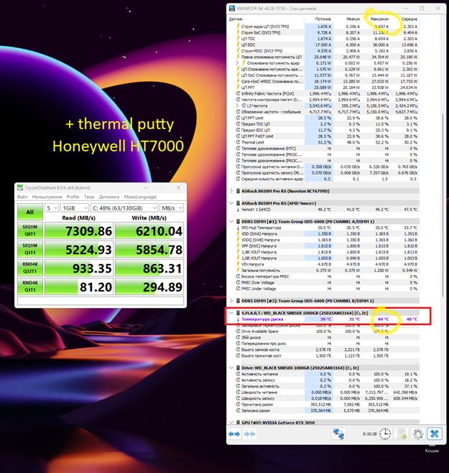449x473 pixels.
Task: Click the chip icon of GPU [#0] NVIDIA group
Action: tap(238, 423)
